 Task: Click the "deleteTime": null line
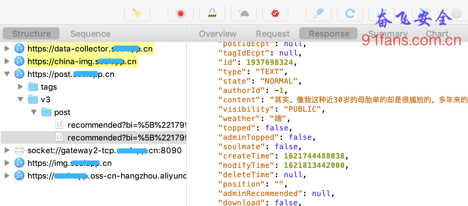click(262, 175)
